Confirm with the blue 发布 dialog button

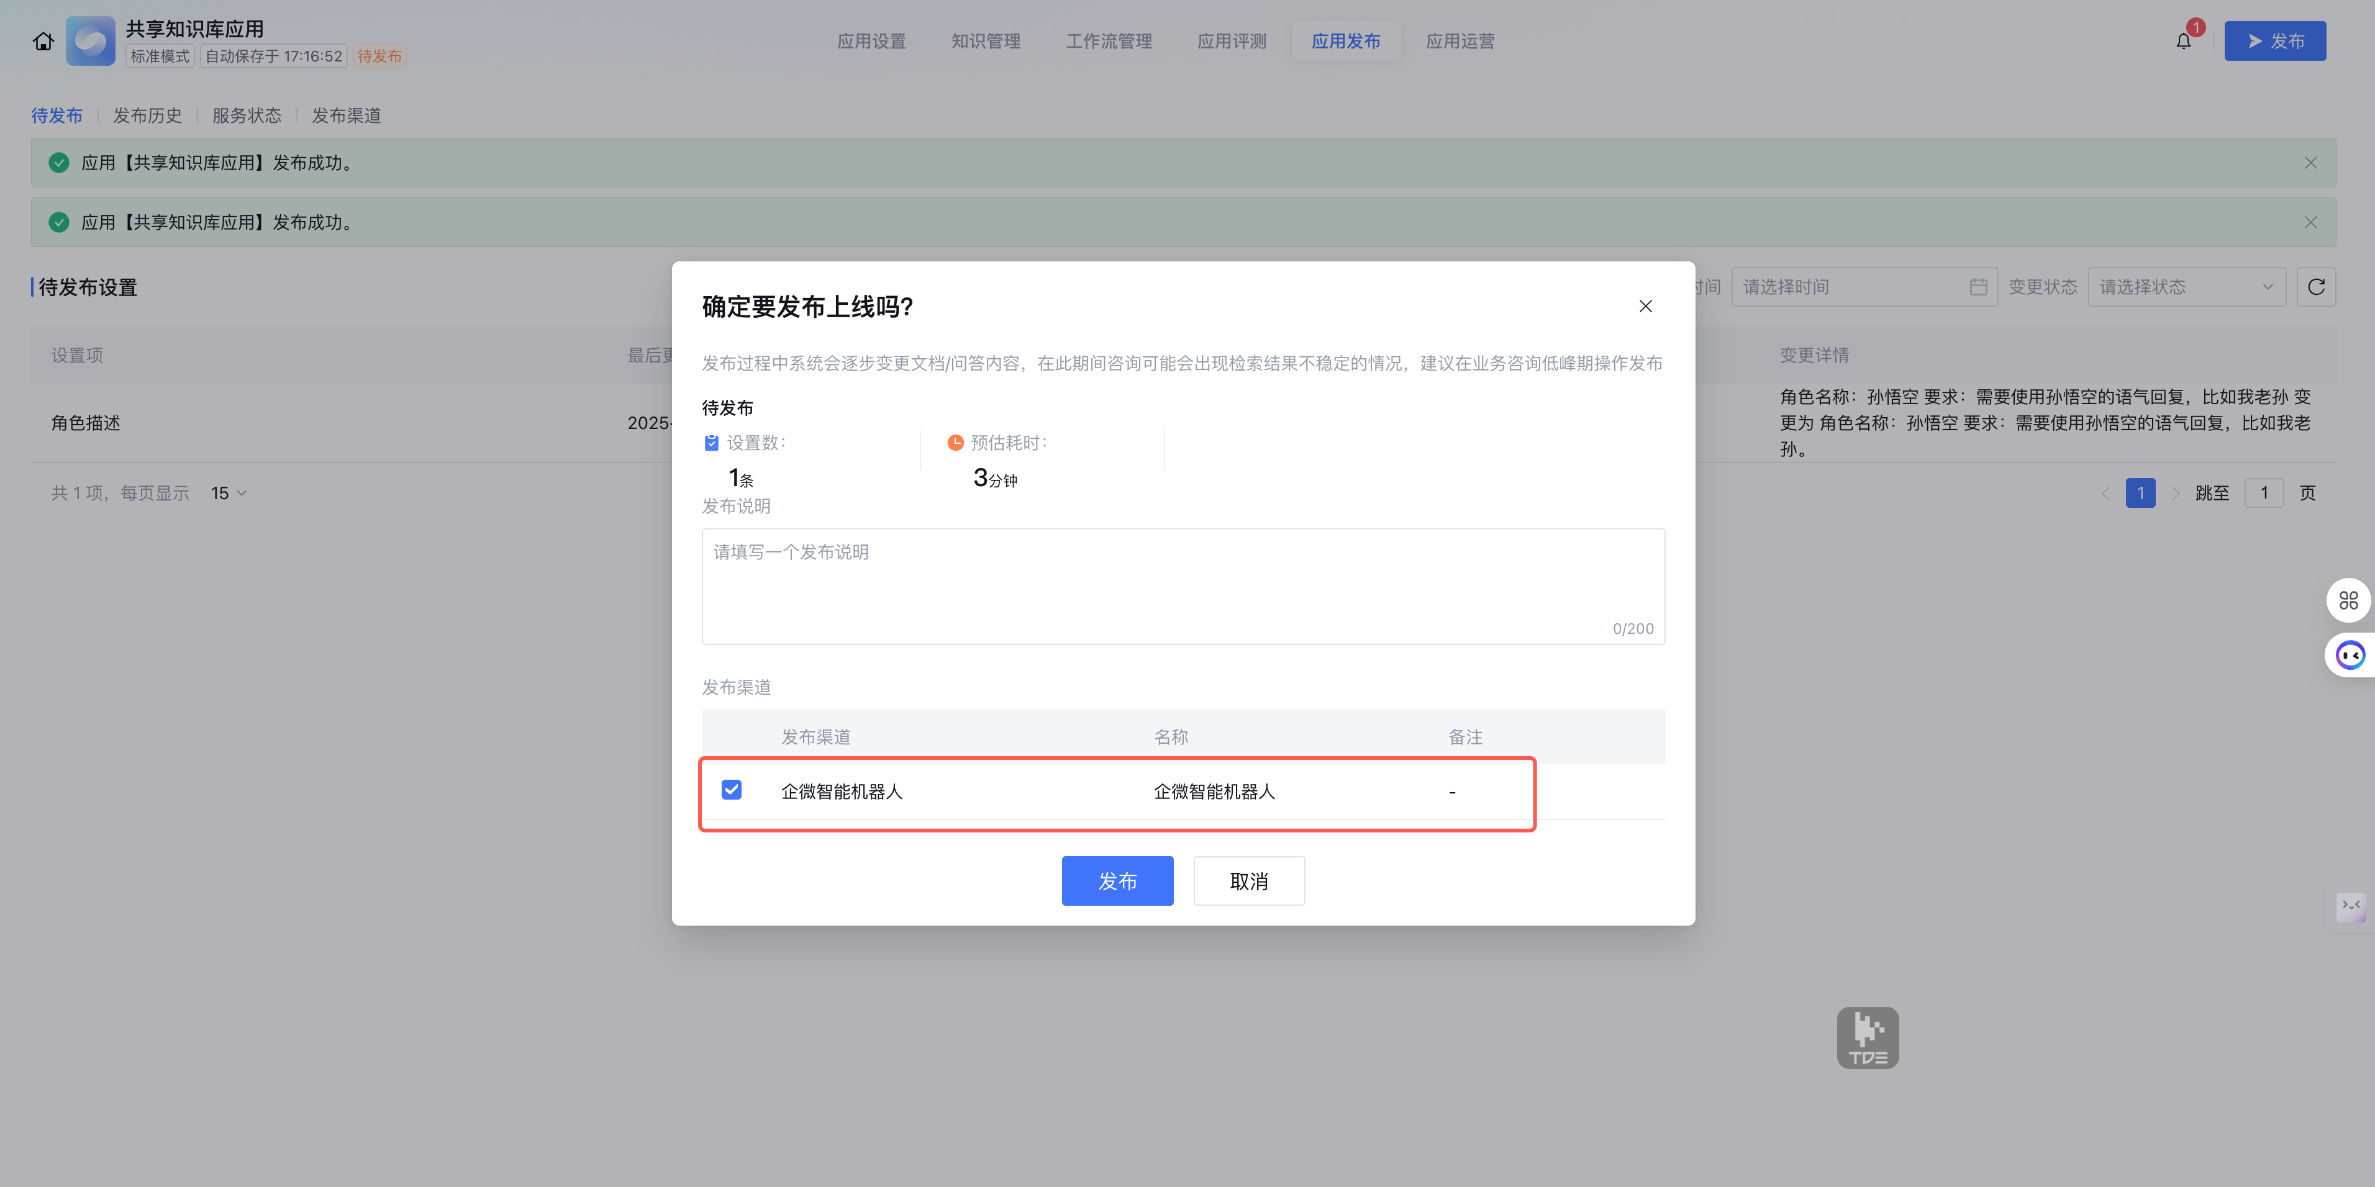tap(1117, 881)
